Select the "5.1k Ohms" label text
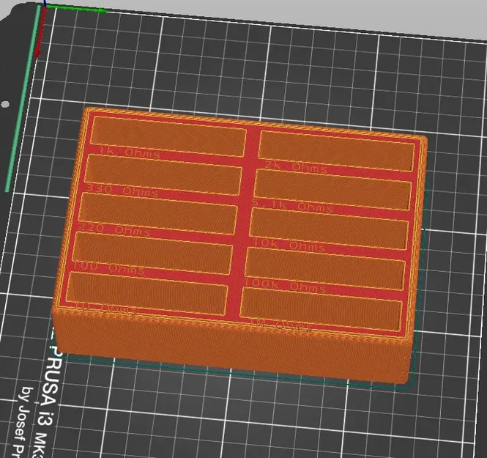Image resolution: width=487 pixels, height=458 pixels. click(x=292, y=205)
